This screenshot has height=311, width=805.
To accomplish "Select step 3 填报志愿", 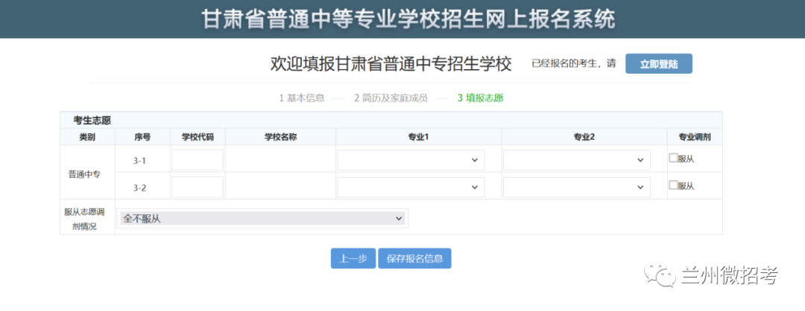I will point(480,97).
